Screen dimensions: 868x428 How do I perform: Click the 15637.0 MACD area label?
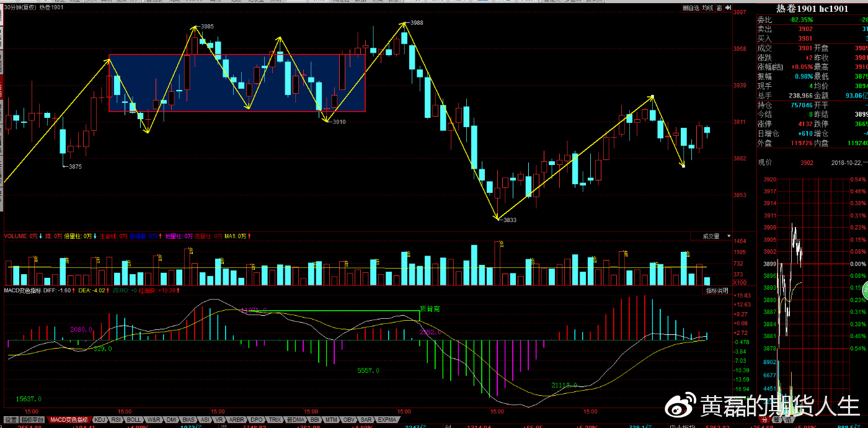(x=28, y=399)
